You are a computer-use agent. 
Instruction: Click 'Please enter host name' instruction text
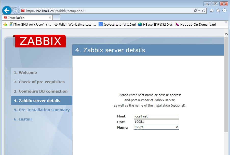150,95
